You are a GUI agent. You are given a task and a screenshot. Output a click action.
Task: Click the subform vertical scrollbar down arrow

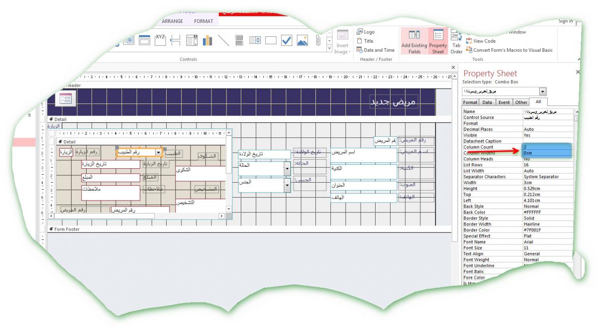[229, 209]
